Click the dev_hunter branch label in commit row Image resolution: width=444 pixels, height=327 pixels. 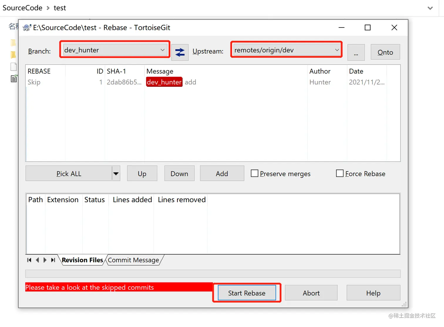pos(164,82)
